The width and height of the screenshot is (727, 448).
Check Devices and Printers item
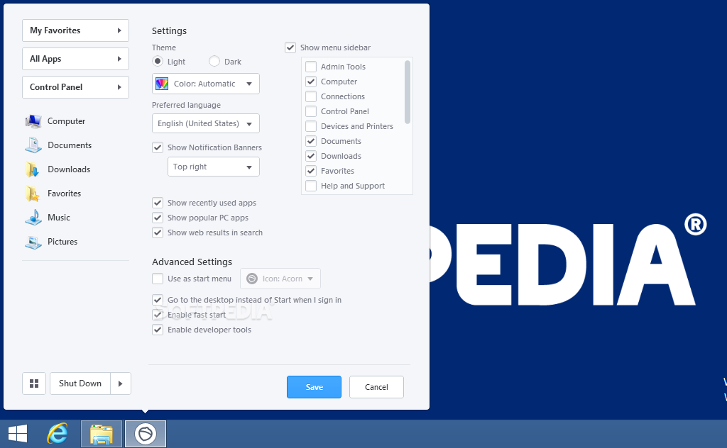311,126
